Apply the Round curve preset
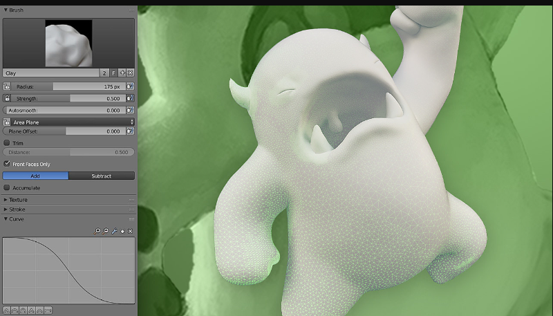553x316 pixels. 15,310
